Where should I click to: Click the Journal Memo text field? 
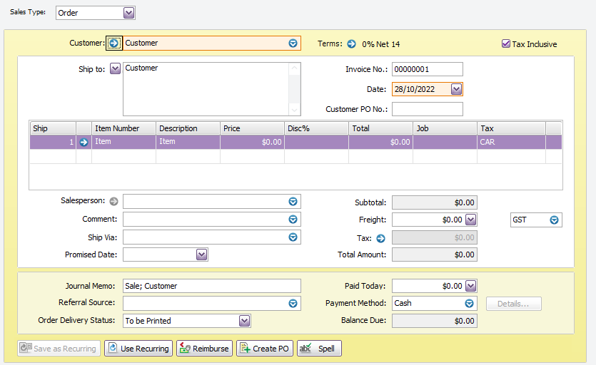point(211,286)
